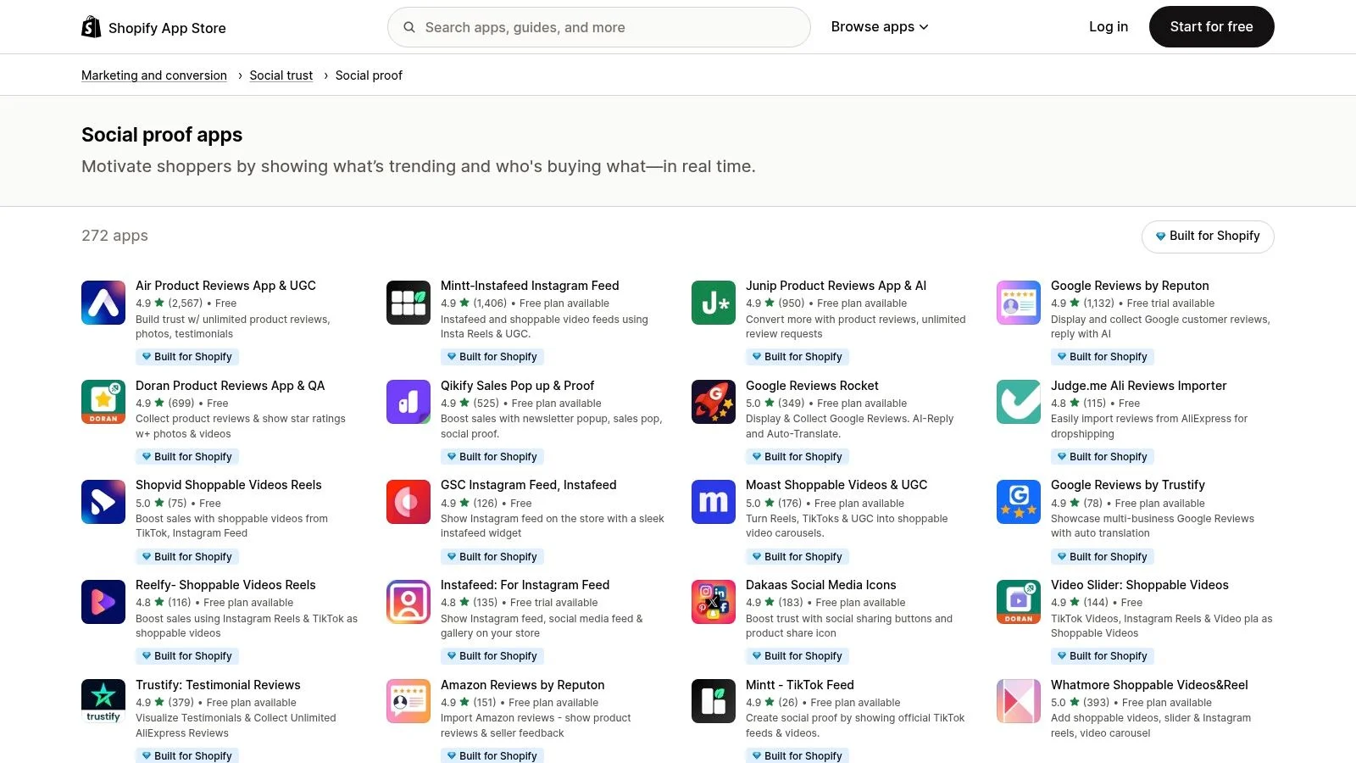Expand the Browse apps dropdown
The height and width of the screenshot is (763, 1356).
[x=880, y=27]
